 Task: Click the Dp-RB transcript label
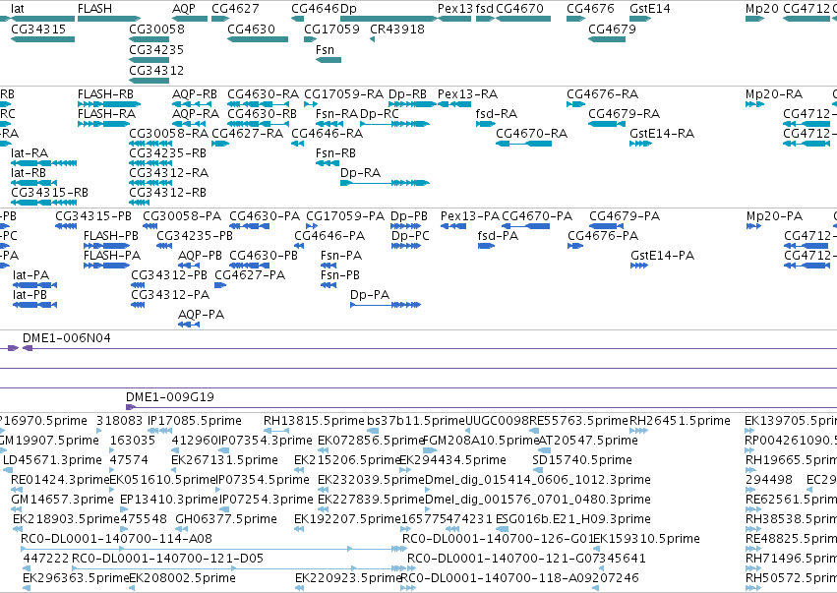[407, 94]
